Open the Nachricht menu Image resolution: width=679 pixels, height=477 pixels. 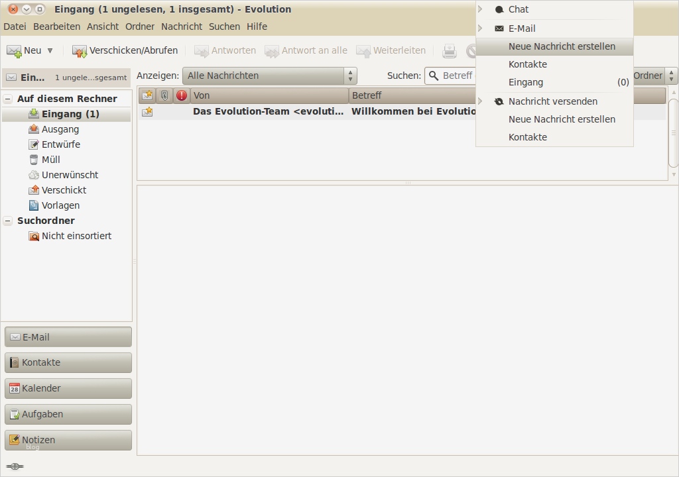point(182,26)
